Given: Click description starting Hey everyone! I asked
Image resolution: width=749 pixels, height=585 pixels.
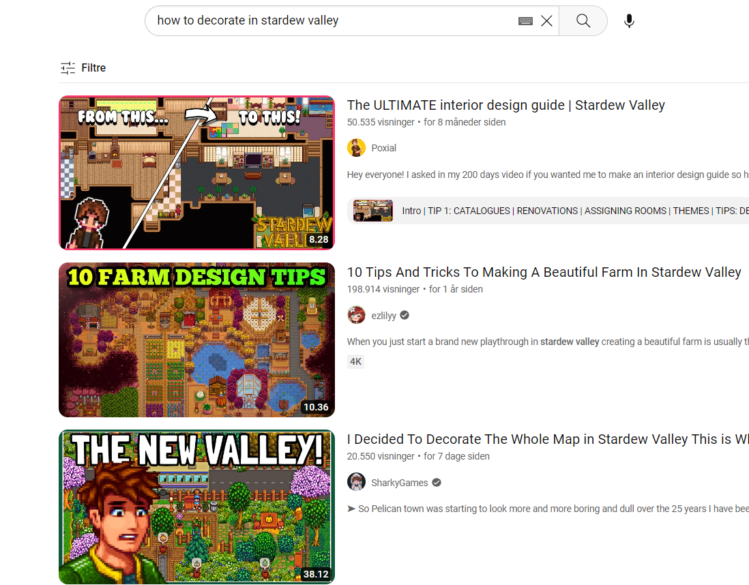Looking at the screenshot, I should coord(547,175).
